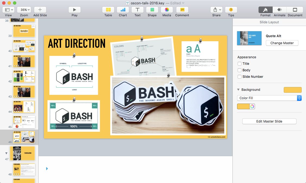This screenshot has height=183, width=306.
Task: Open the color wheel picker
Action: (x=252, y=106)
